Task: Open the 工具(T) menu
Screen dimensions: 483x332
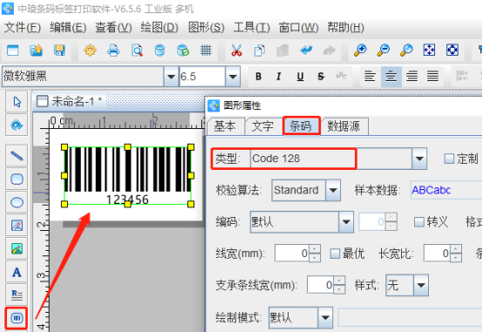Action: coord(251,28)
